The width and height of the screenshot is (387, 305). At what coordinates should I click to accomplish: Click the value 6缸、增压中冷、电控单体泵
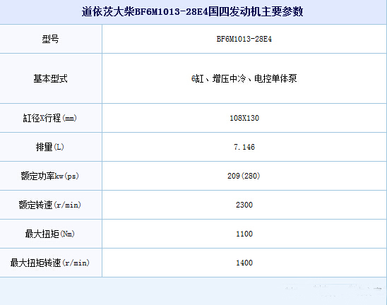[244, 78]
